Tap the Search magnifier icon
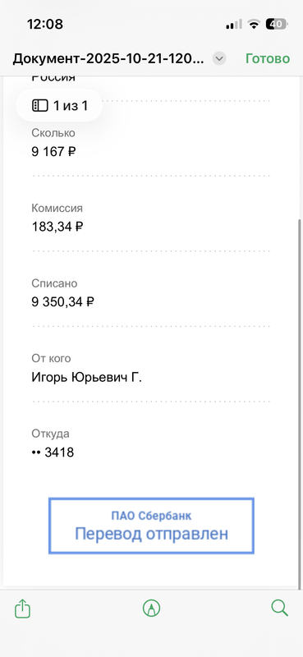The width and height of the screenshot is (303, 657). (x=279, y=608)
